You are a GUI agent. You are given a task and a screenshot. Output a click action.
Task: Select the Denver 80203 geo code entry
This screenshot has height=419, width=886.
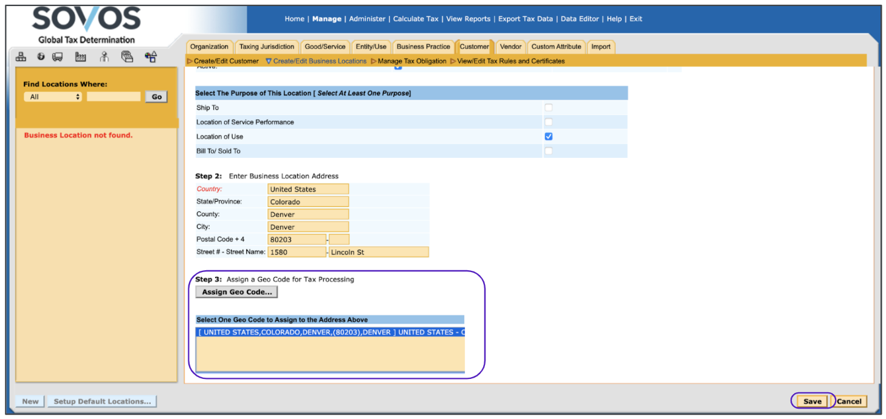pyautogui.click(x=330, y=333)
